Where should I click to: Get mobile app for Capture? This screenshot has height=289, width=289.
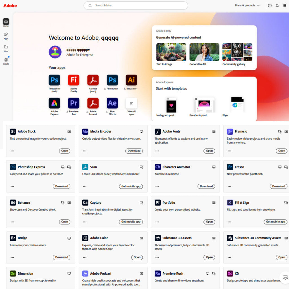pyautogui.click(x=131, y=222)
